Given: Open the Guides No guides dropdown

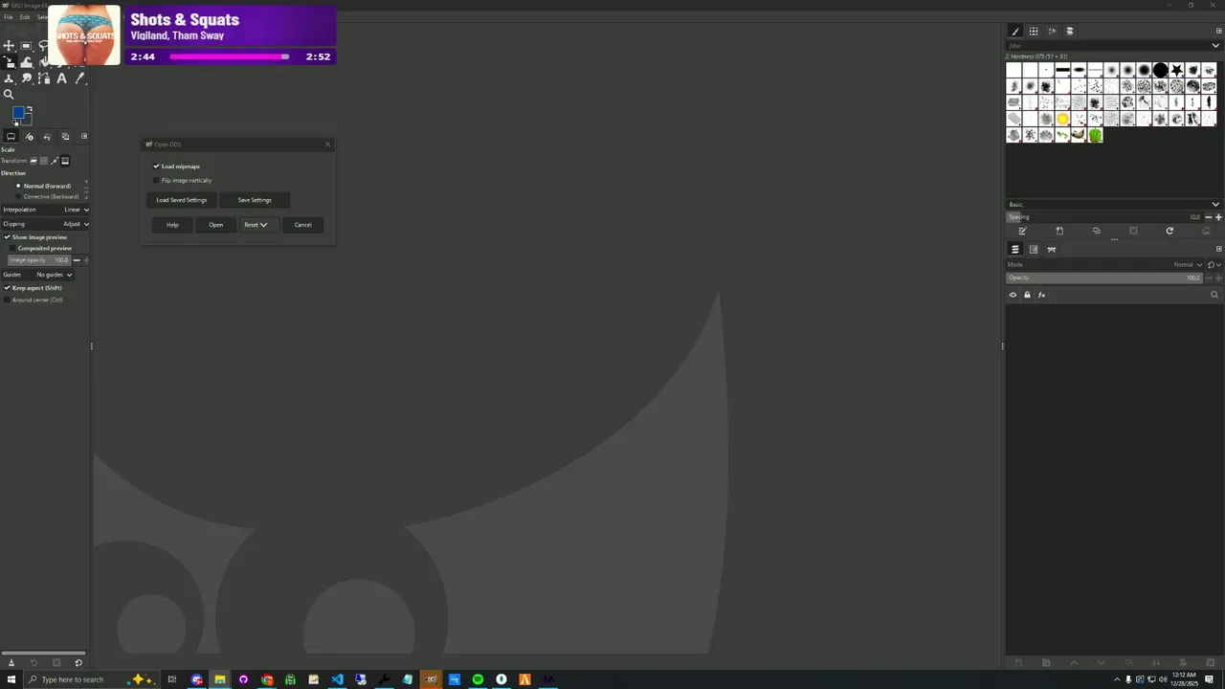Looking at the screenshot, I should [38, 275].
